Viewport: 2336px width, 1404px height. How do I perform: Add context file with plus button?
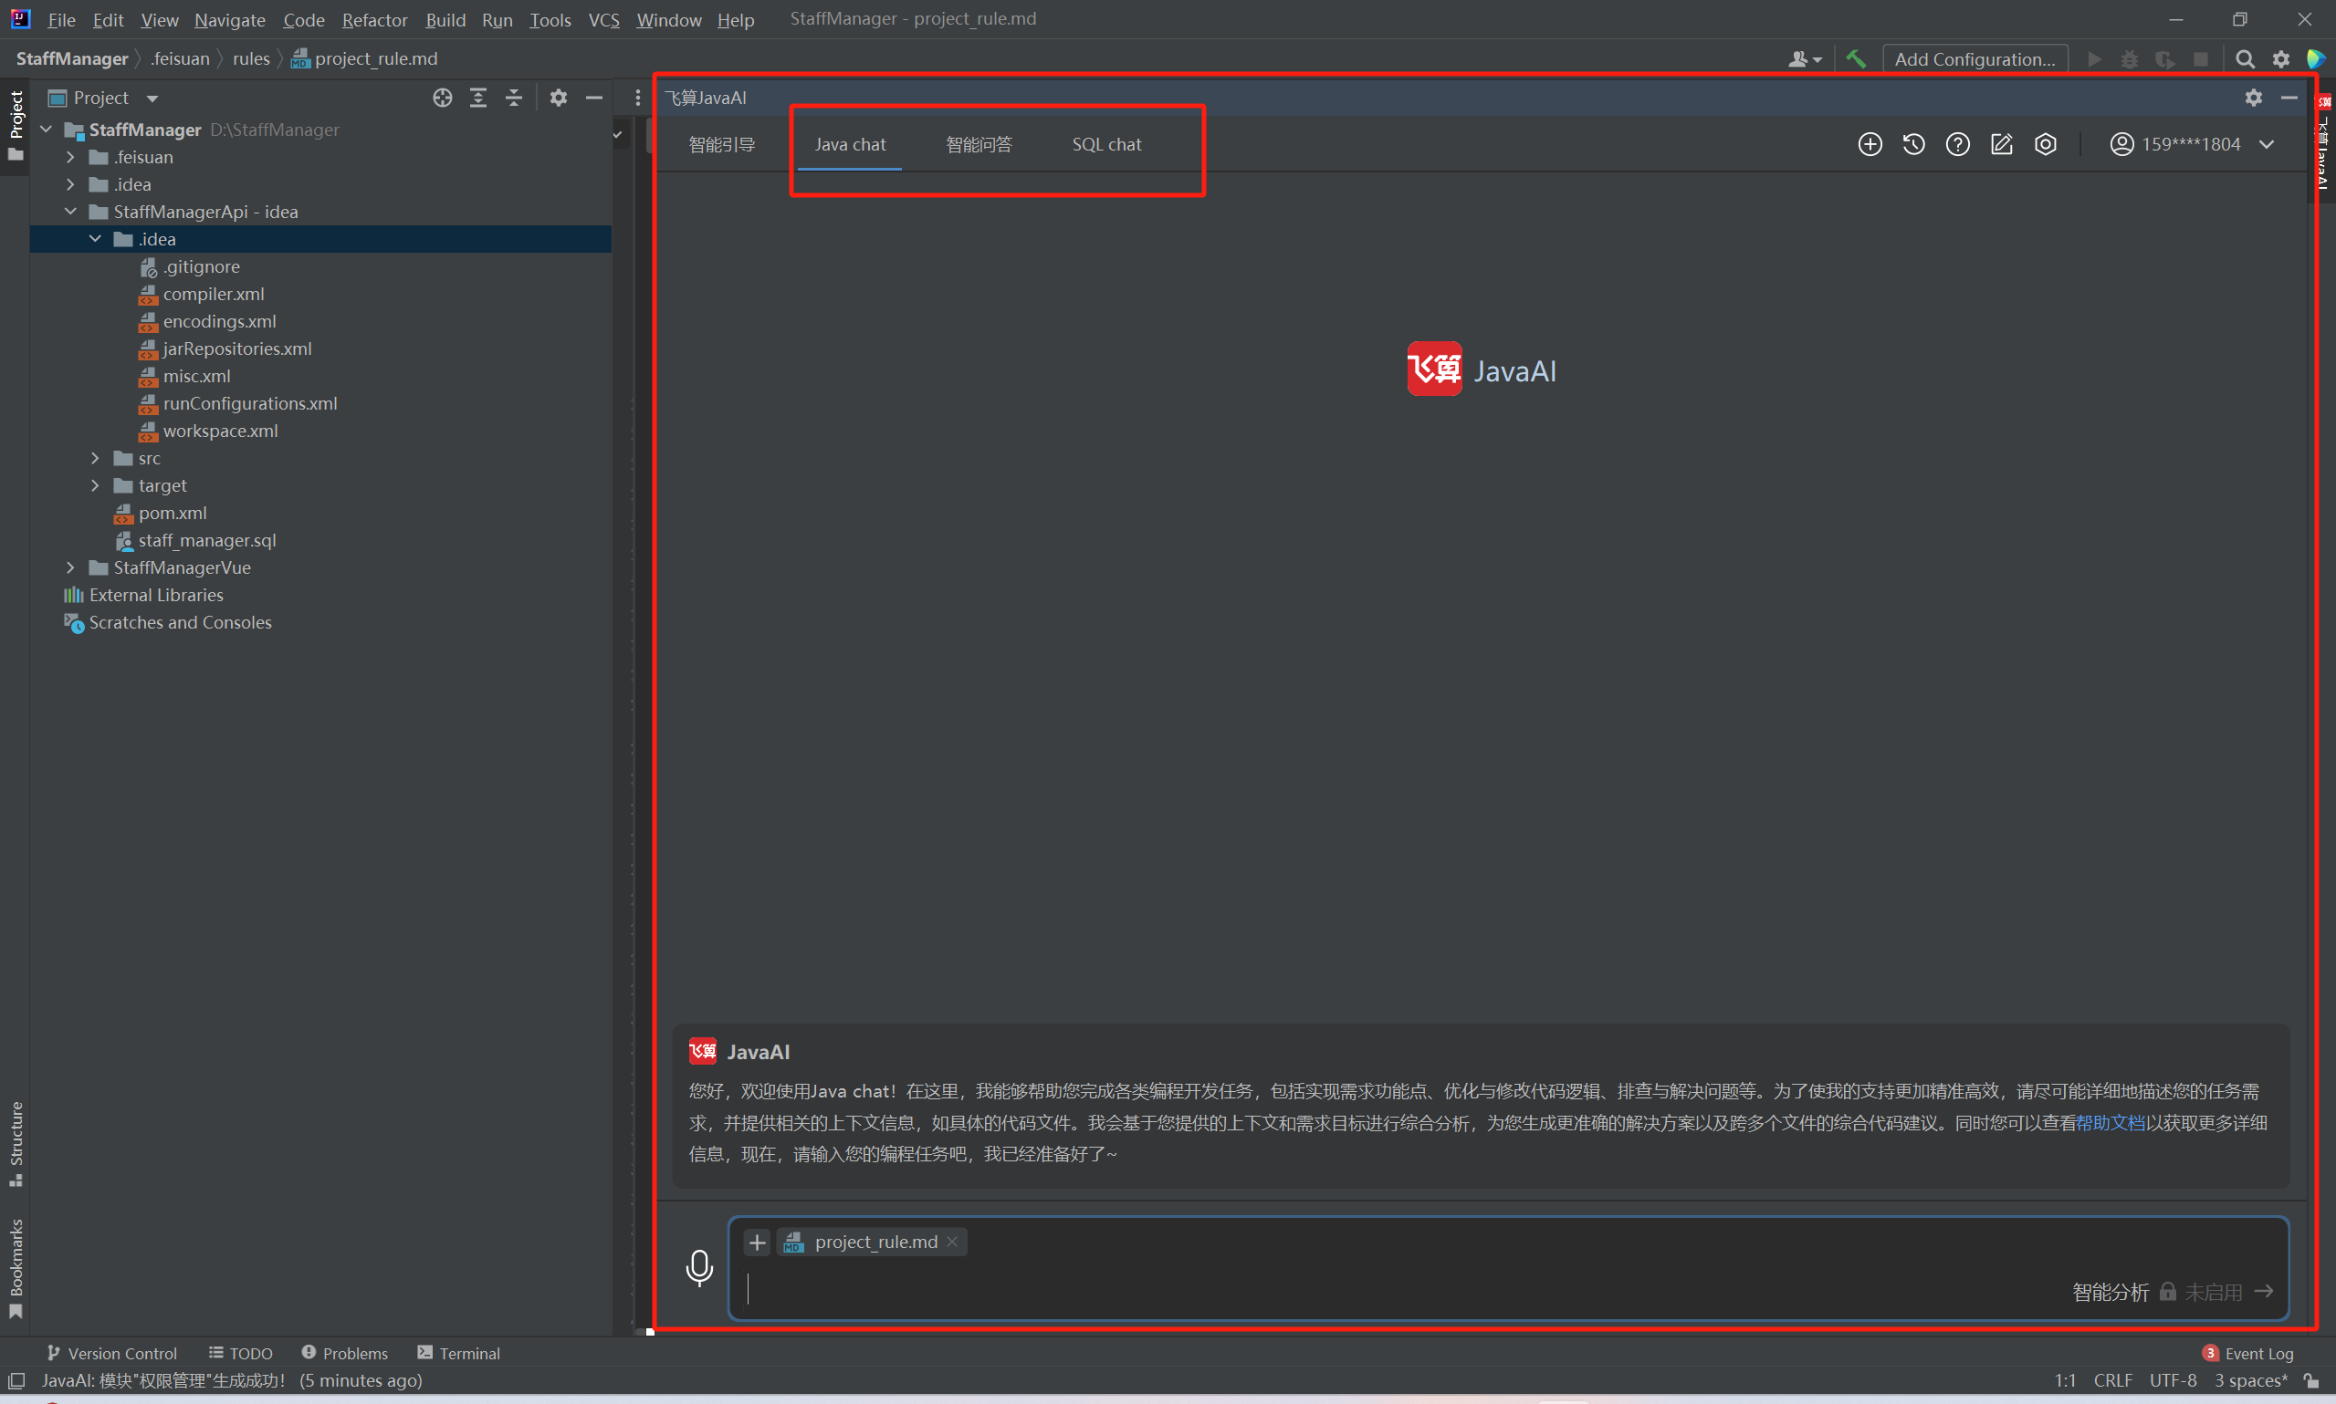click(x=757, y=1242)
